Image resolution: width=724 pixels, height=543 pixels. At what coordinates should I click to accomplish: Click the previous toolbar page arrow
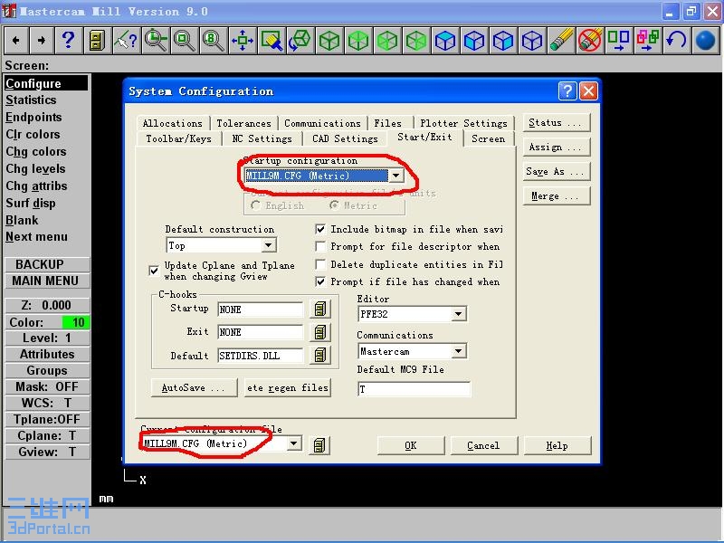pos(16,41)
